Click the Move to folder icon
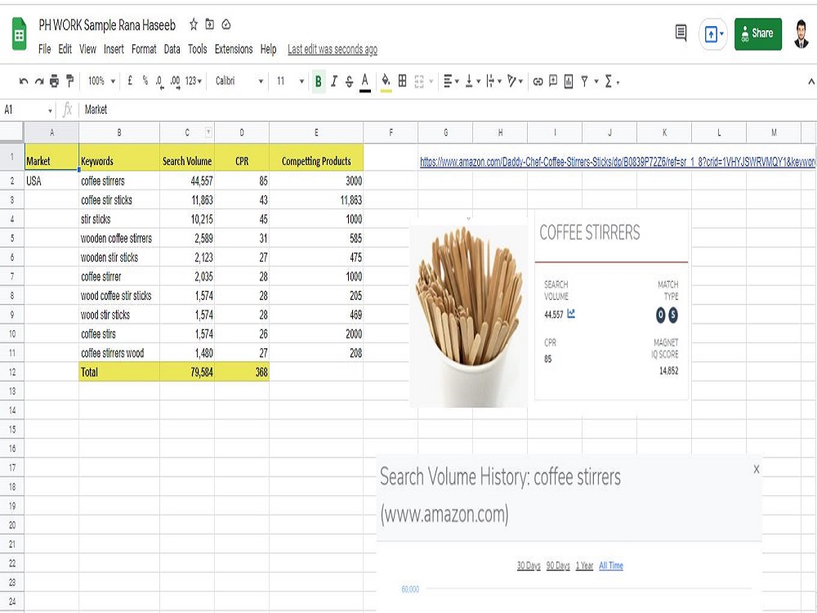 [x=209, y=24]
